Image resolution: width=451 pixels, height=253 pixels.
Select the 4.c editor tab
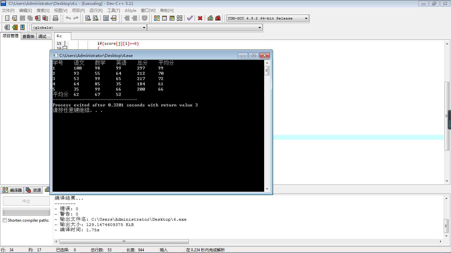(x=62, y=36)
